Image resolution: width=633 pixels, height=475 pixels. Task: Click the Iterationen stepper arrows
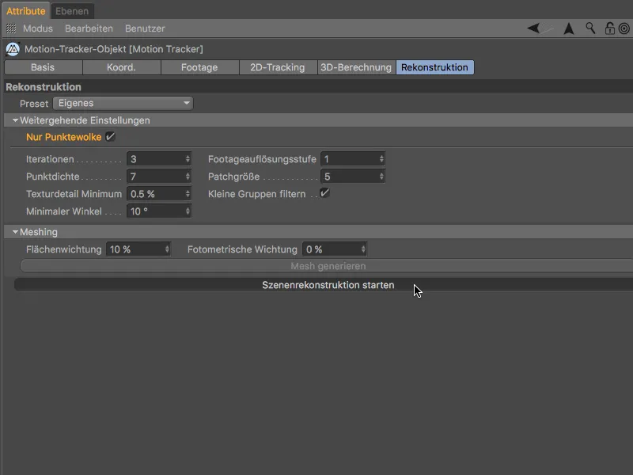tap(188, 159)
